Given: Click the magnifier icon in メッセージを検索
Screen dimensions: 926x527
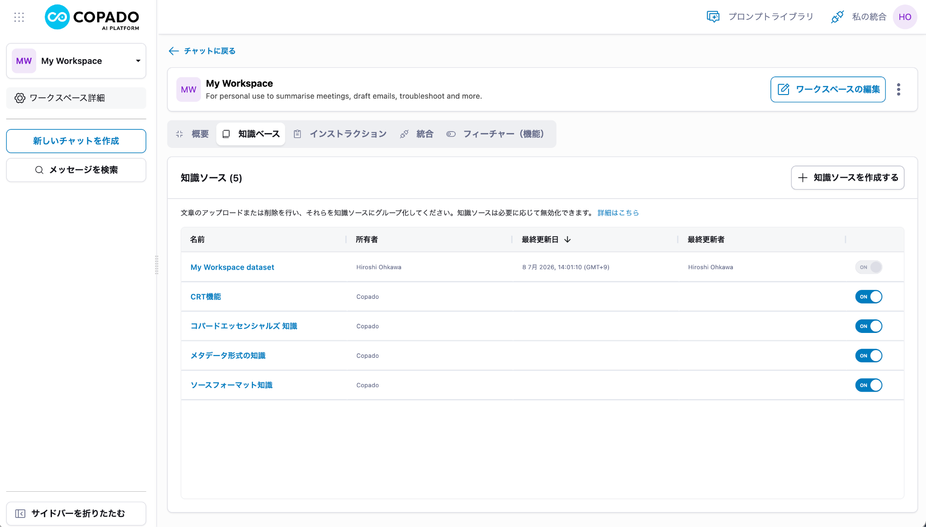Looking at the screenshot, I should click(39, 170).
